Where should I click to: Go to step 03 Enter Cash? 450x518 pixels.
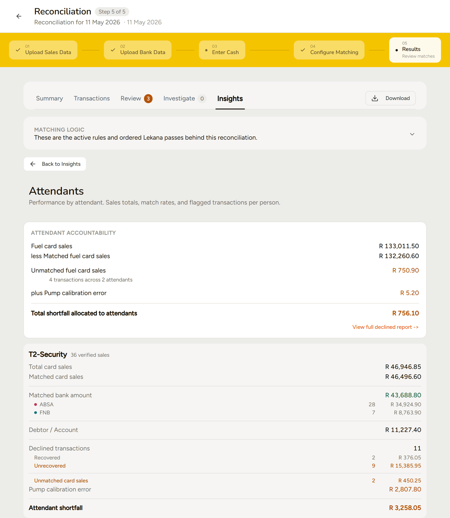pyautogui.click(x=222, y=50)
